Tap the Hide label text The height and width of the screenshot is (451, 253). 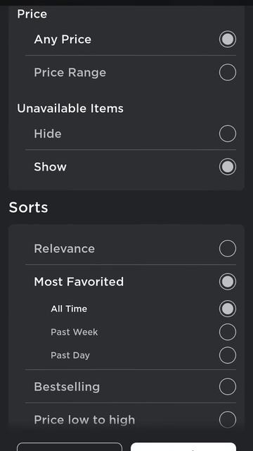48,134
